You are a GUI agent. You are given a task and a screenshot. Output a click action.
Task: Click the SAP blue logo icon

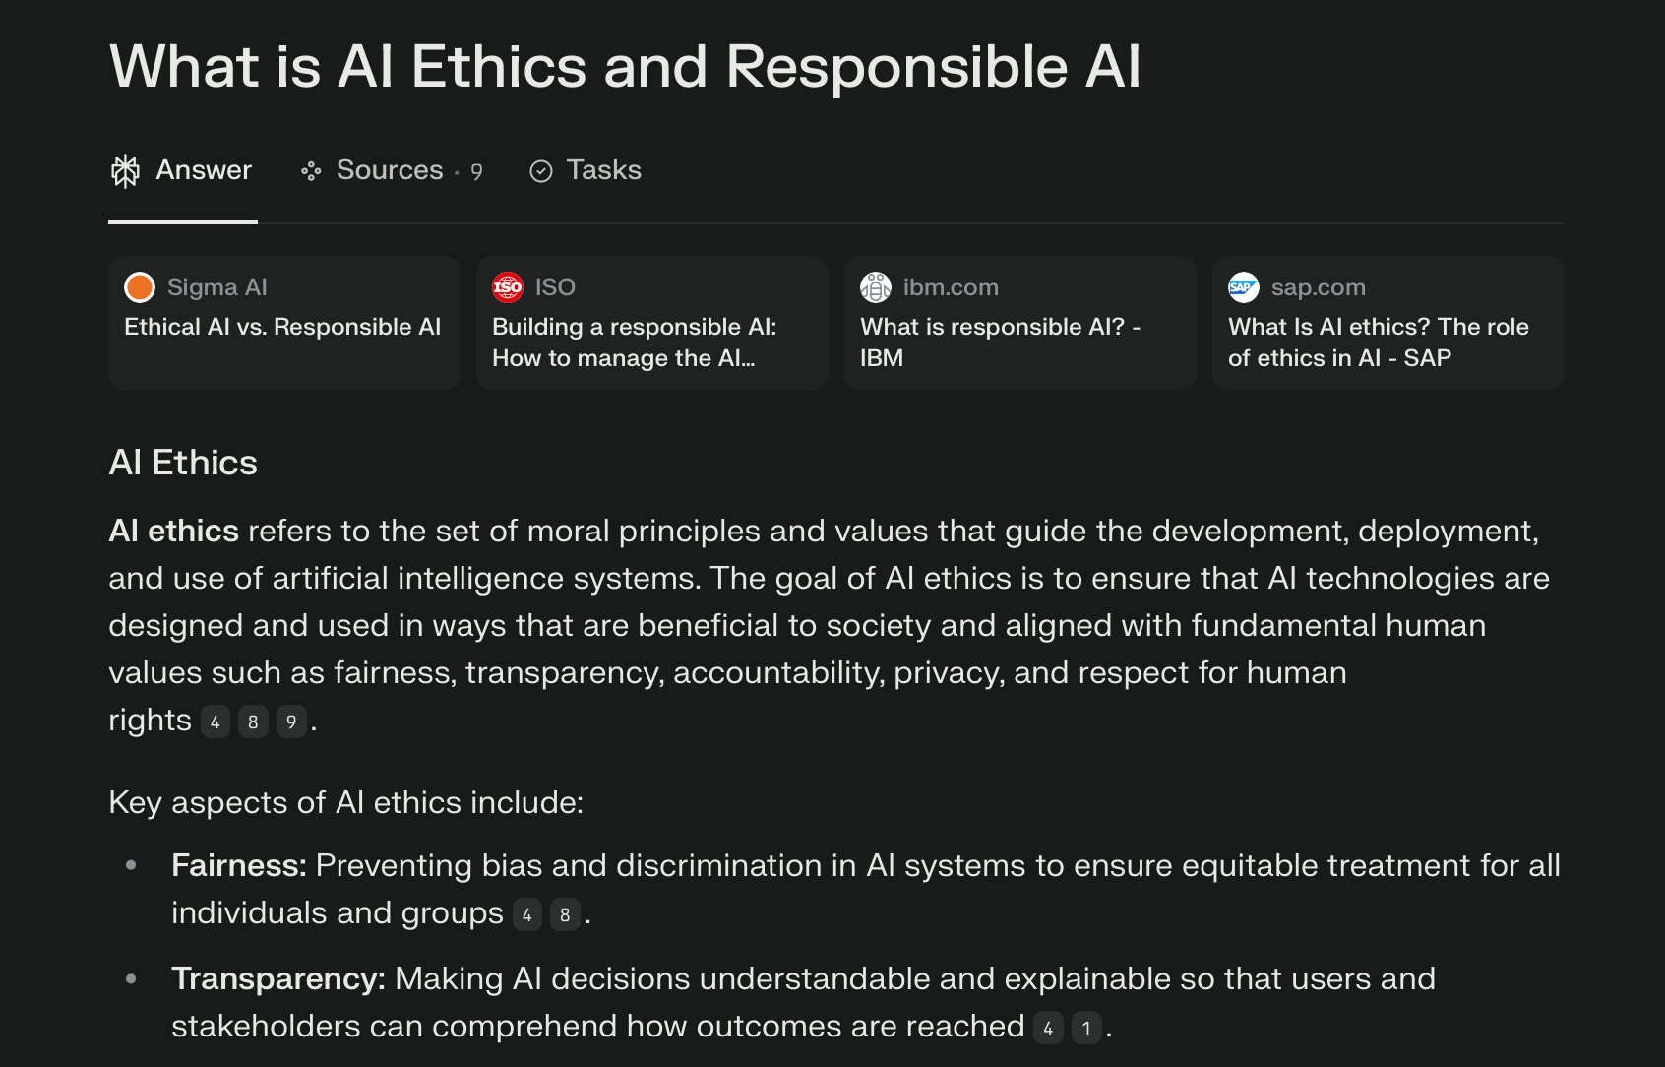click(x=1244, y=287)
